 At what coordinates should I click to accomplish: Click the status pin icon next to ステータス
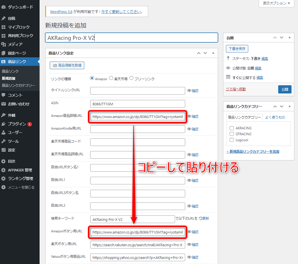(x=228, y=58)
